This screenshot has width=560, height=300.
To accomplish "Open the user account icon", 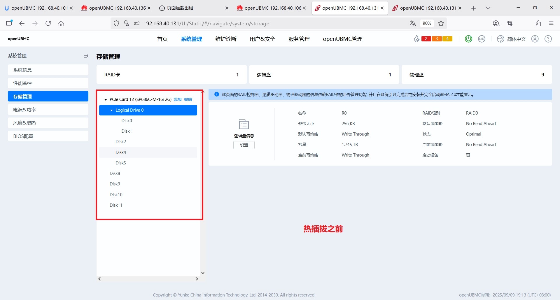I will tap(535, 39).
